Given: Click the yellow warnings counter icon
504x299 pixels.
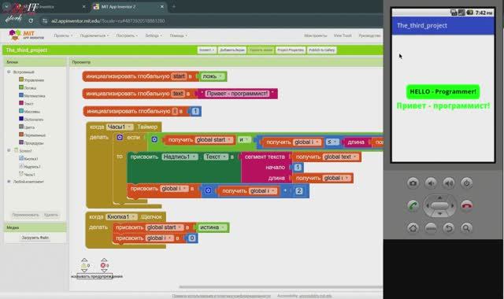Looking at the screenshot, I should point(84,266).
